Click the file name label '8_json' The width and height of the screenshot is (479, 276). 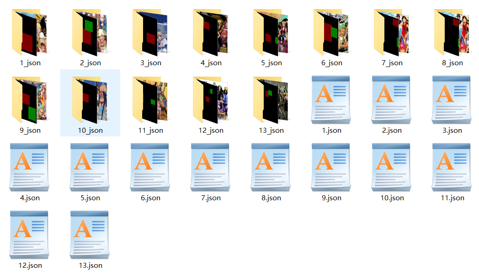(x=452, y=63)
